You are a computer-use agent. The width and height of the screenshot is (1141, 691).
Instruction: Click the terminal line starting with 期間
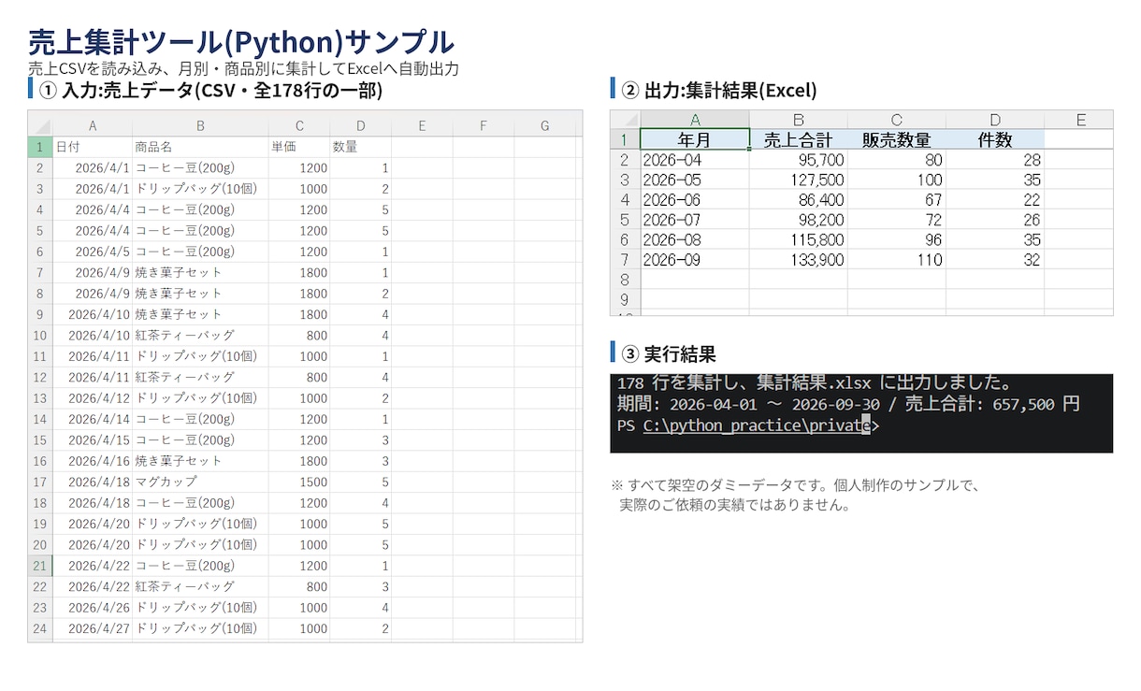pyautogui.click(x=848, y=404)
